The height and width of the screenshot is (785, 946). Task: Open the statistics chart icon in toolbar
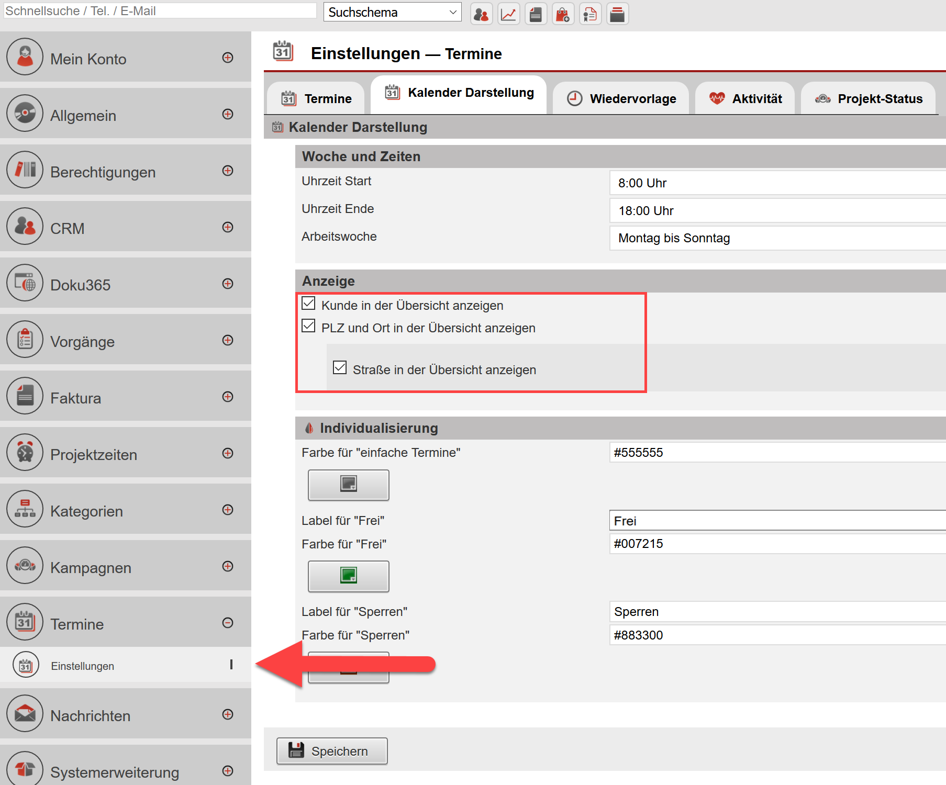(x=508, y=14)
